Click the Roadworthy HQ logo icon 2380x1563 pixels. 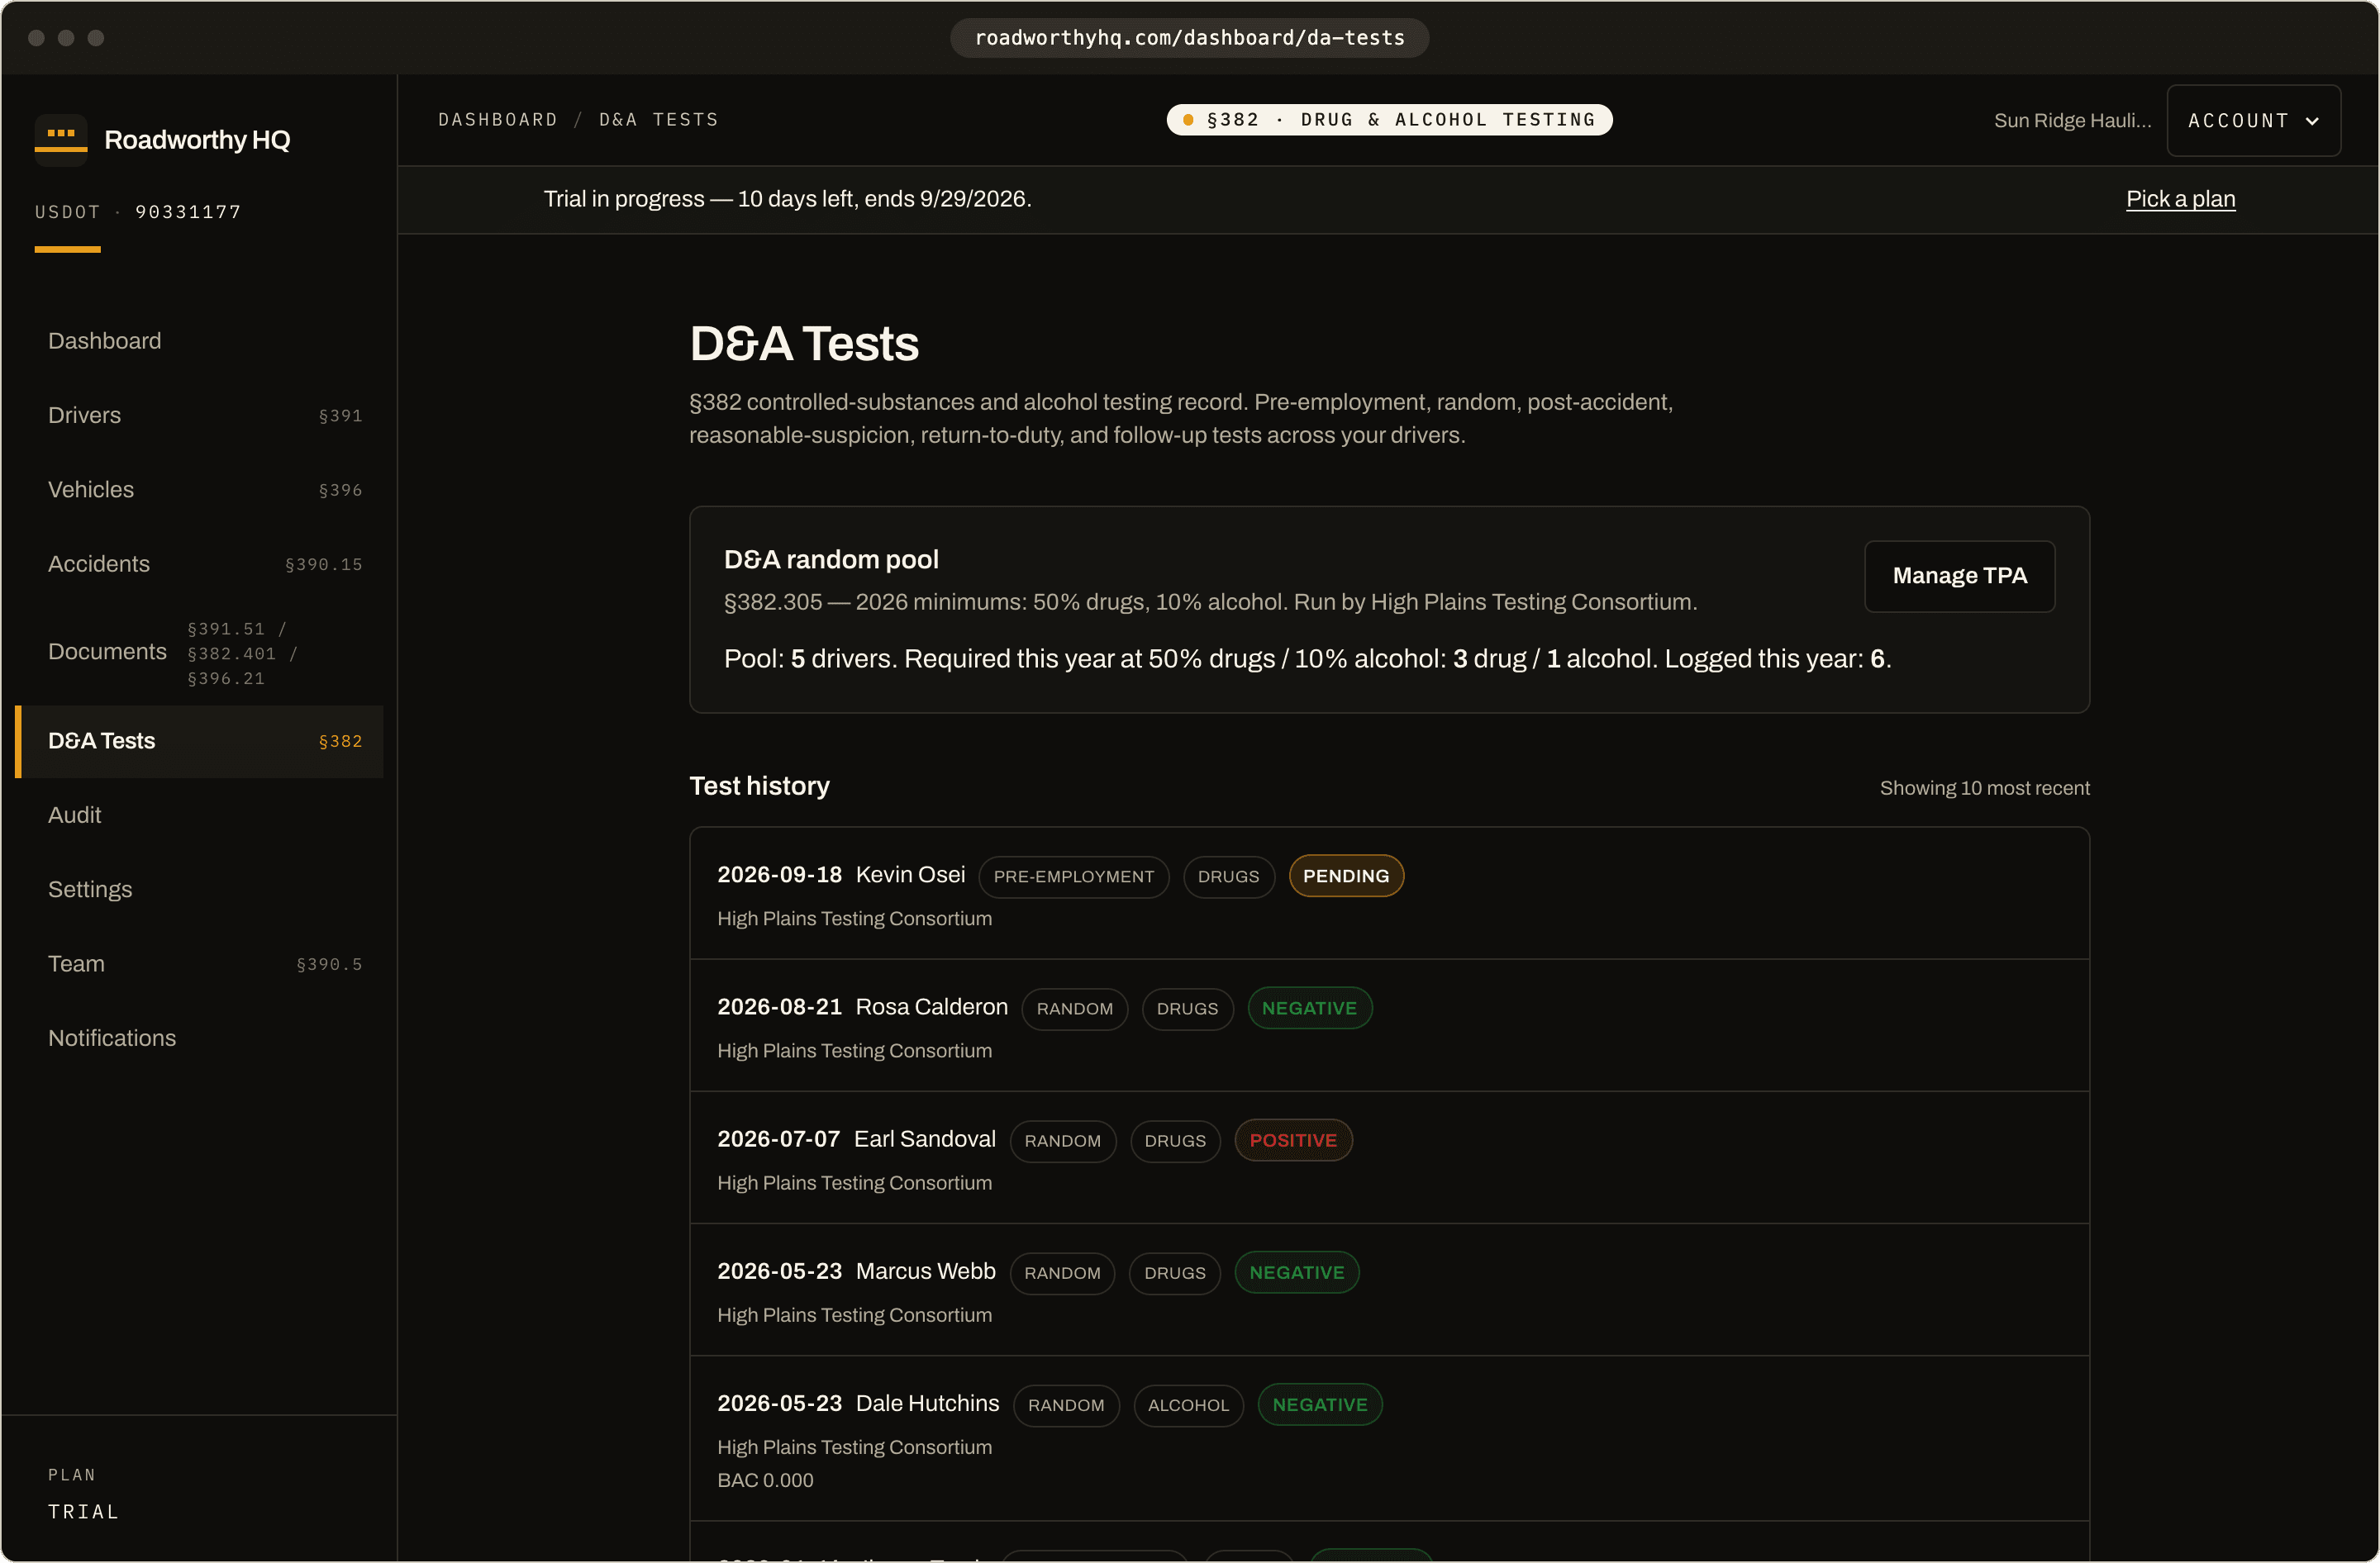click(61, 140)
